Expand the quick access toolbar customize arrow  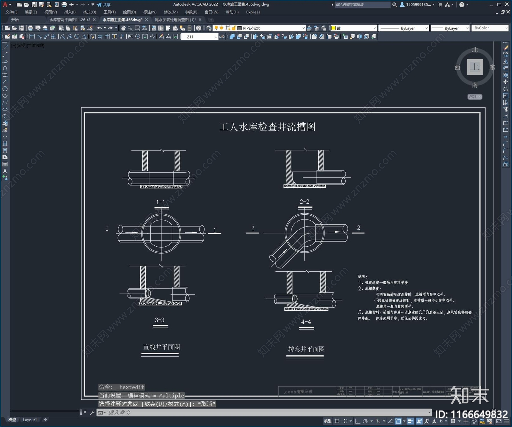coord(92,4)
